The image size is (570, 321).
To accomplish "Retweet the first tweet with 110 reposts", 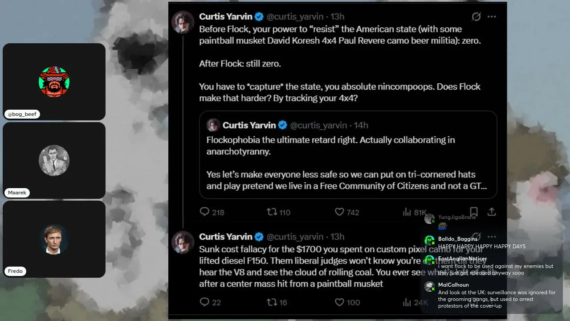I will click(278, 212).
